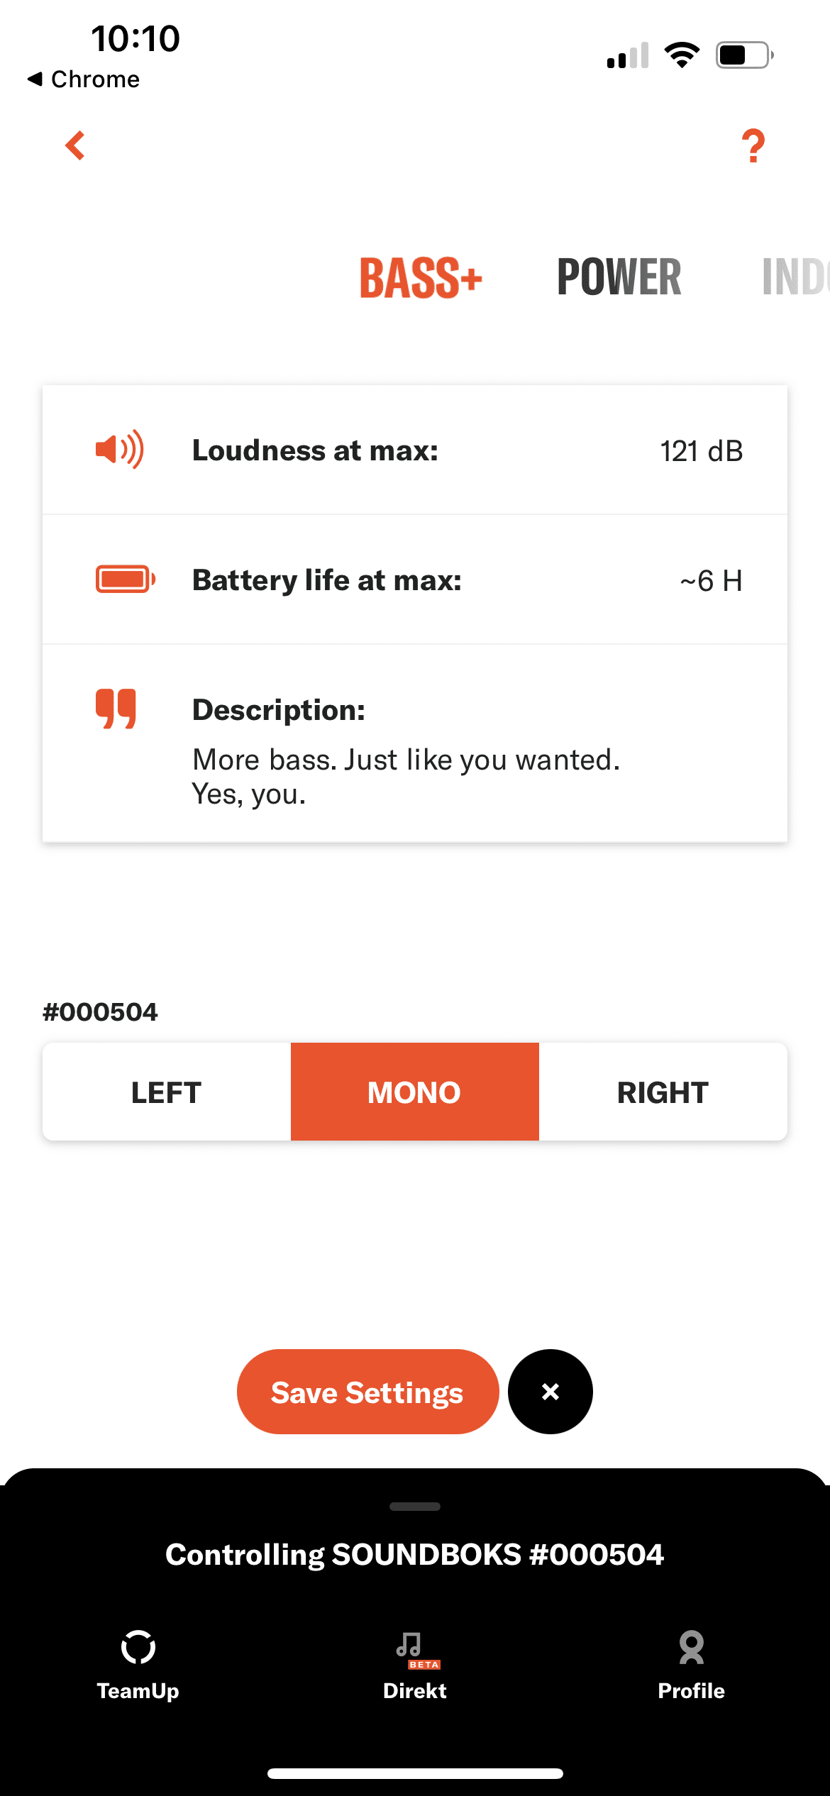Select the MONO channel option

pyautogui.click(x=414, y=1092)
